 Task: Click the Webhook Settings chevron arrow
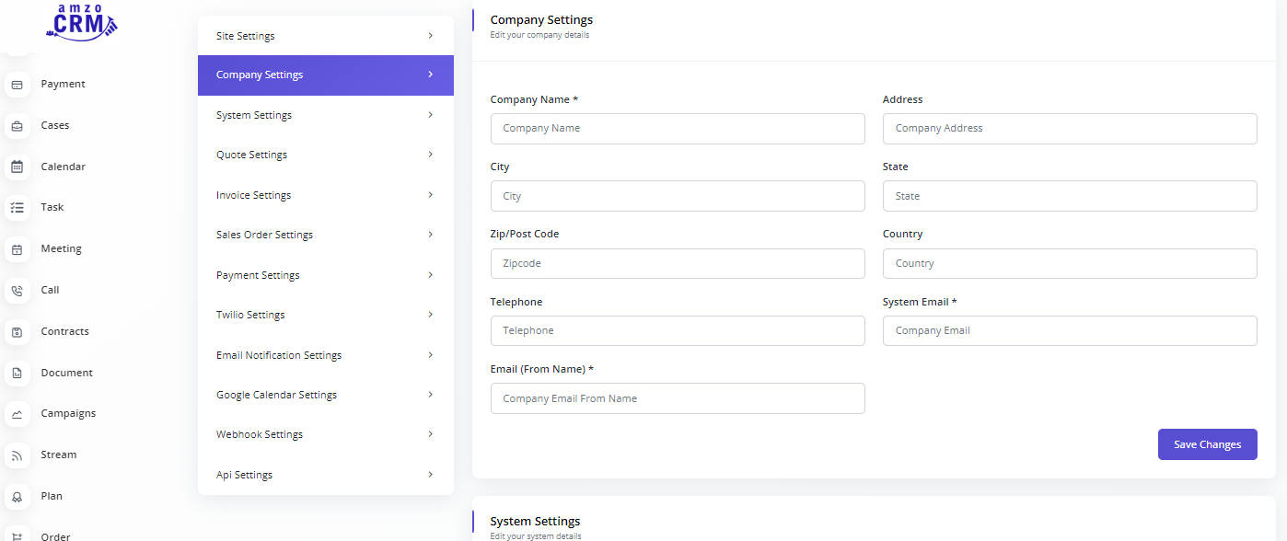[430, 434]
